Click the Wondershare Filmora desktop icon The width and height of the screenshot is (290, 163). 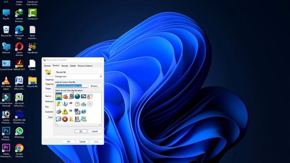point(6,100)
